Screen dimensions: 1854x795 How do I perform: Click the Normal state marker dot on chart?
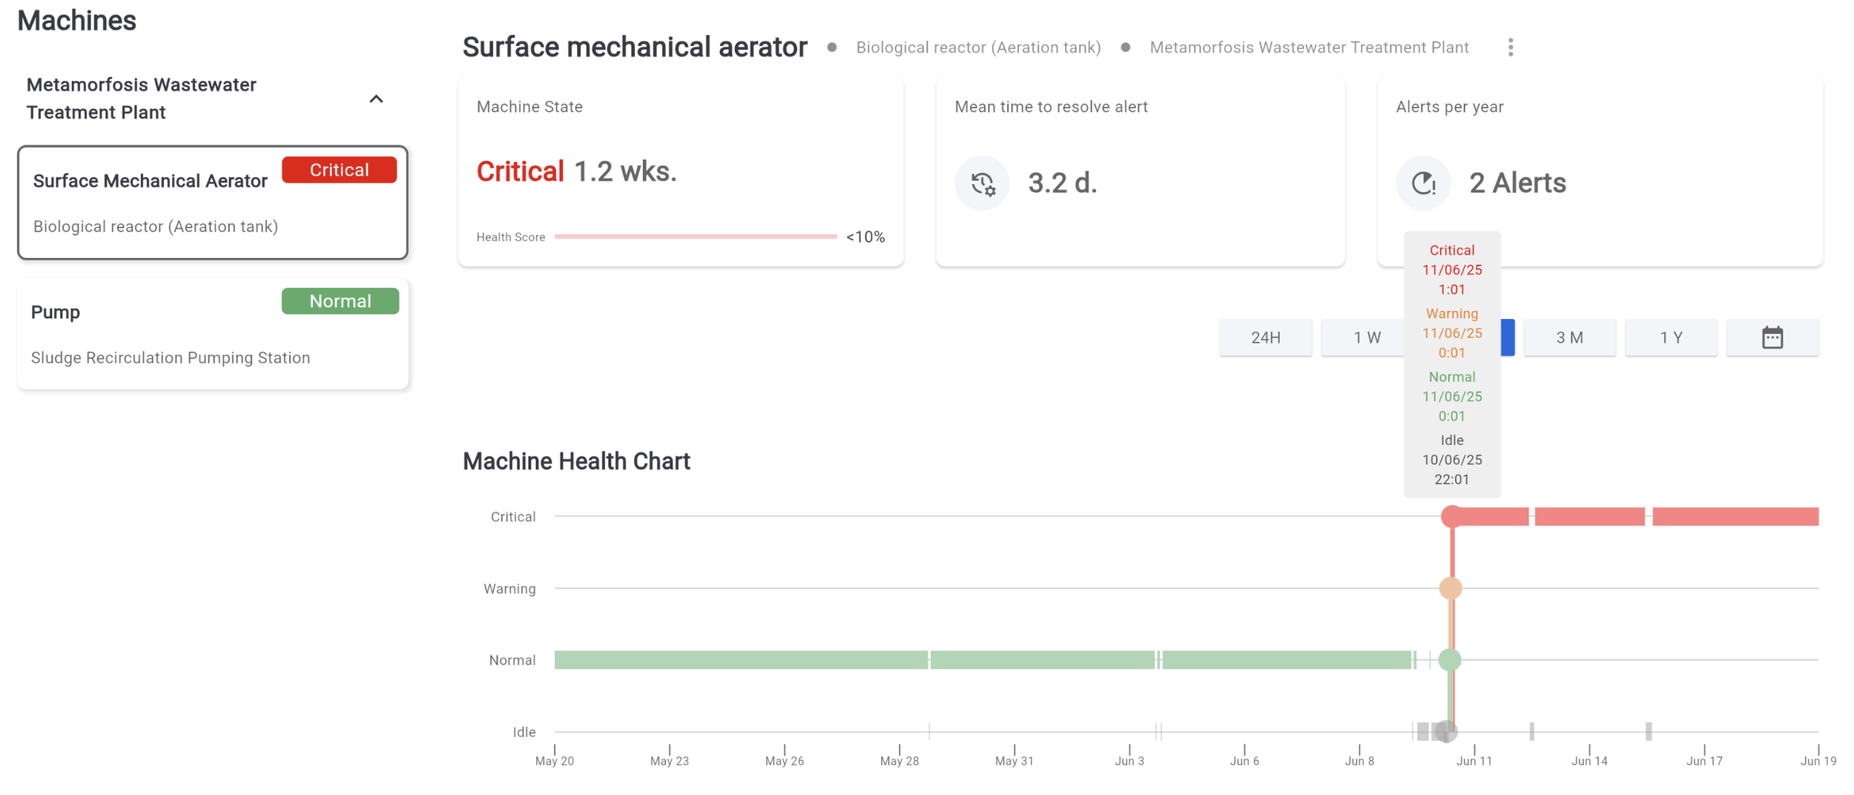click(1450, 659)
